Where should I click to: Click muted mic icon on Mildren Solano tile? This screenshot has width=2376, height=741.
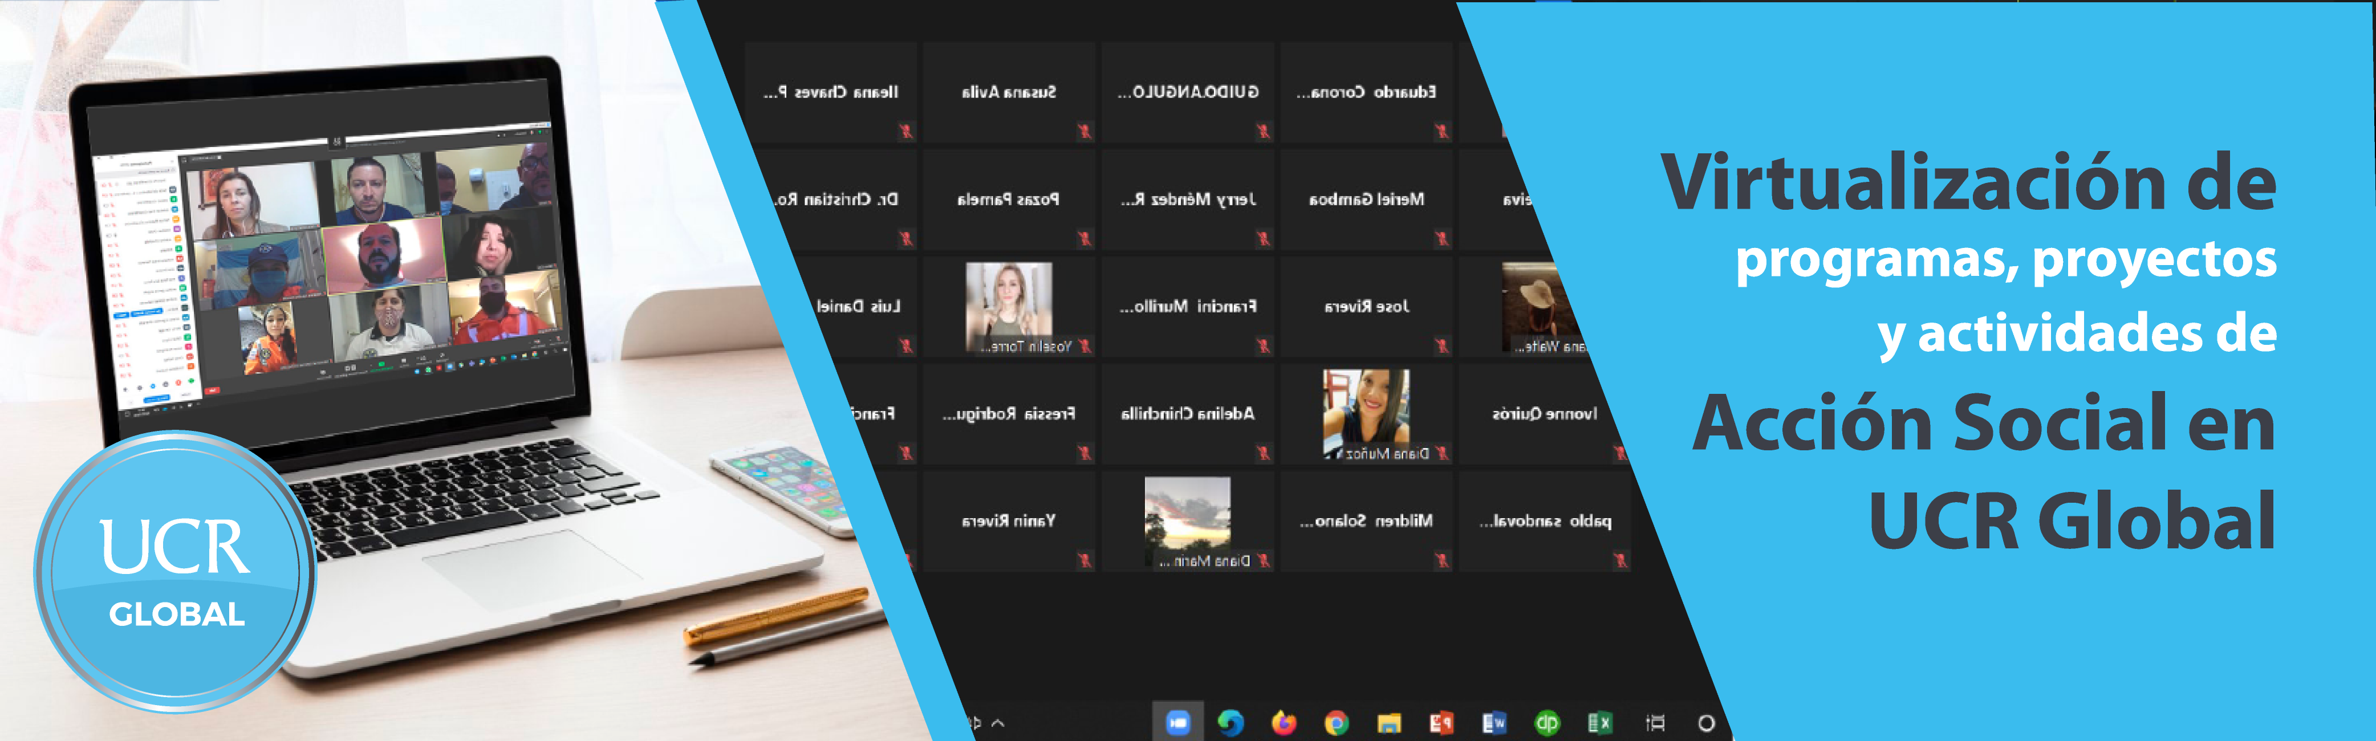pos(1441,560)
